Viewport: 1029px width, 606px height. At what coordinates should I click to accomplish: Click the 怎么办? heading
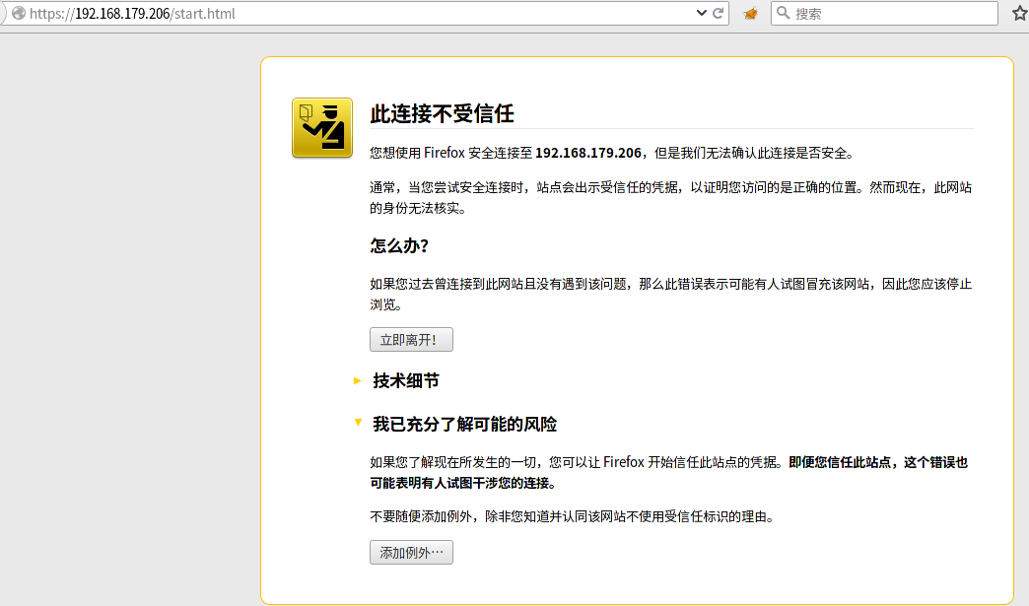(399, 246)
